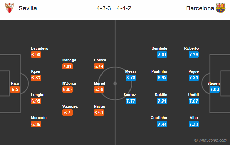
Task: Click Alba's 7.33 rating badge
Action: pos(194,124)
